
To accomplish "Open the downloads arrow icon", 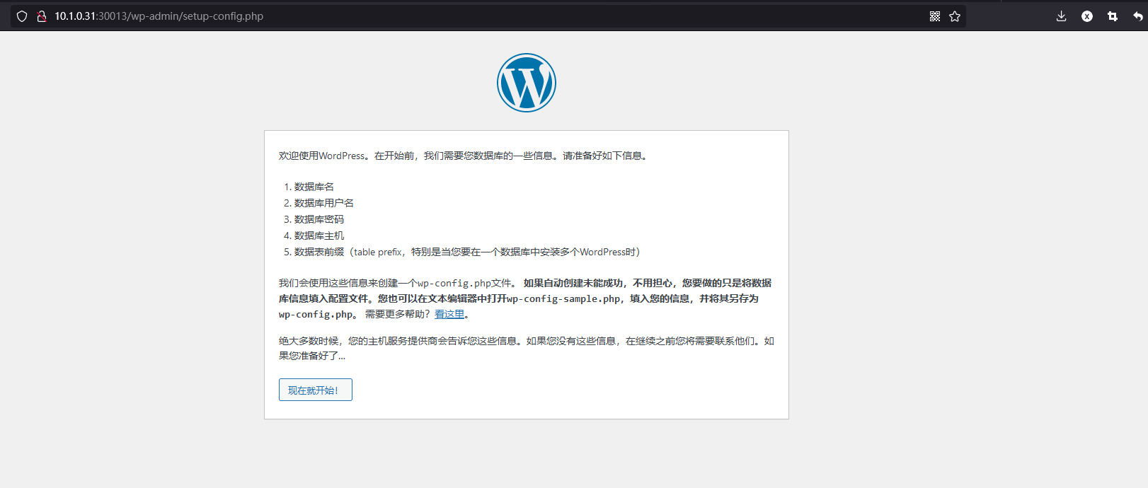I will coord(1061,16).
